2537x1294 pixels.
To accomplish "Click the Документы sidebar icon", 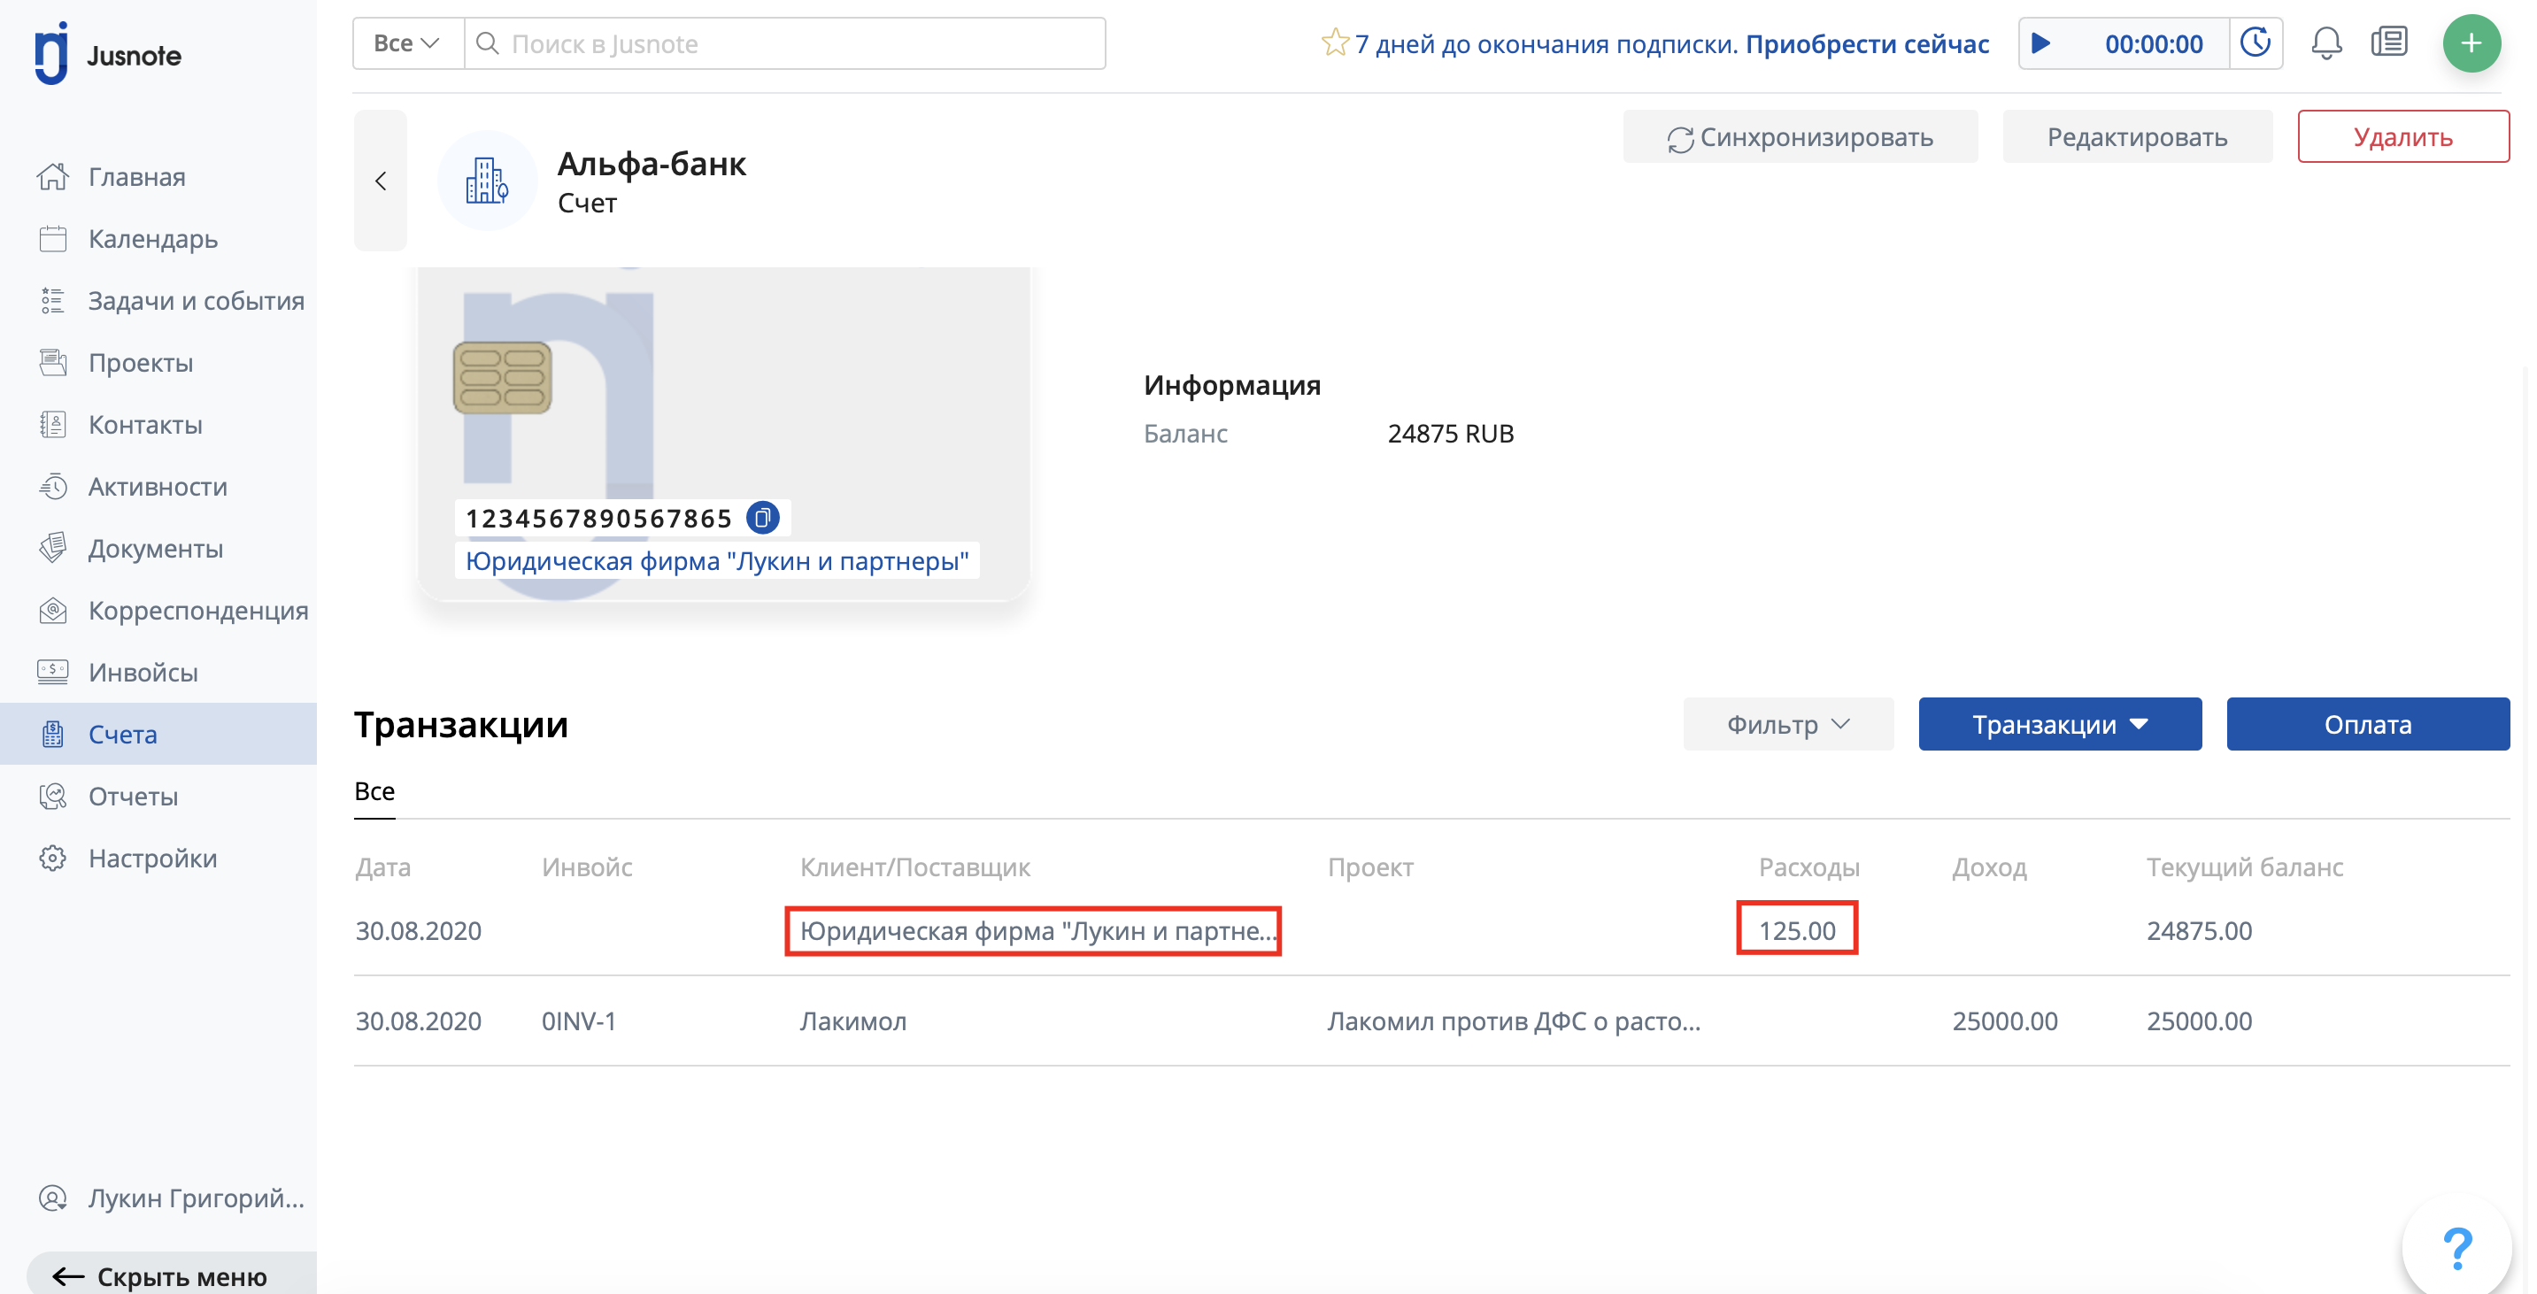I will (53, 549).
